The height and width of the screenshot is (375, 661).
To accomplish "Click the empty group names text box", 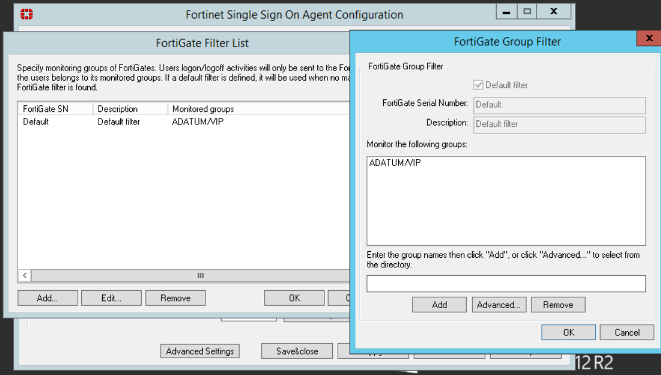I will click(x=506, y=283).
